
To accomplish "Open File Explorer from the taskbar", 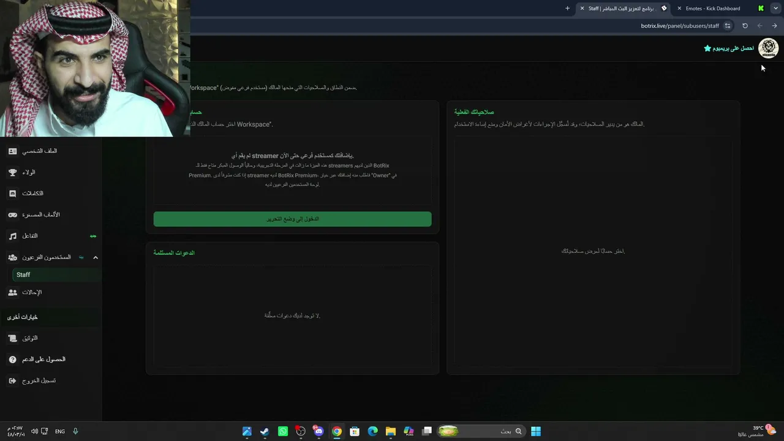I will click(x=391, y=431).
